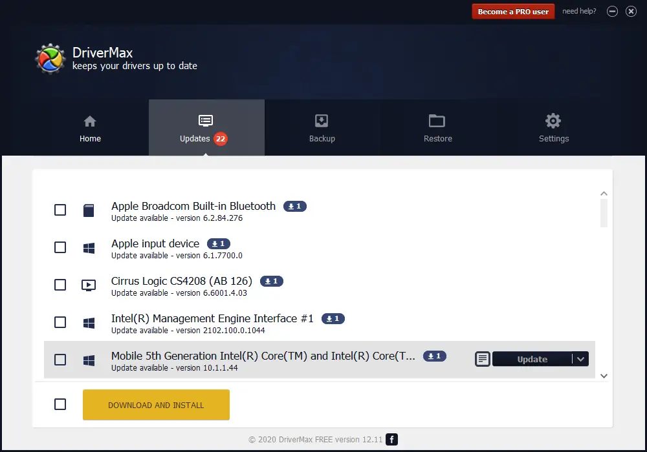The image size is (647, 452).
Task: Click the DriverMax FREE version 12.11 footer text
Action: [x=316, y=440]
